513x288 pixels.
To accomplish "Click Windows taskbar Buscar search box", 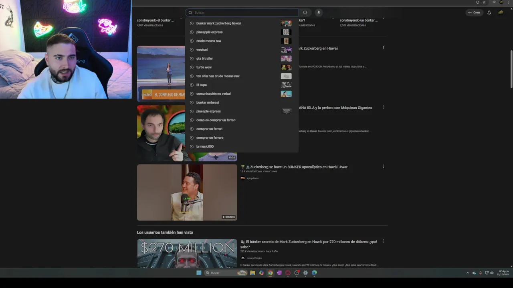I will [x=226, y=273].
